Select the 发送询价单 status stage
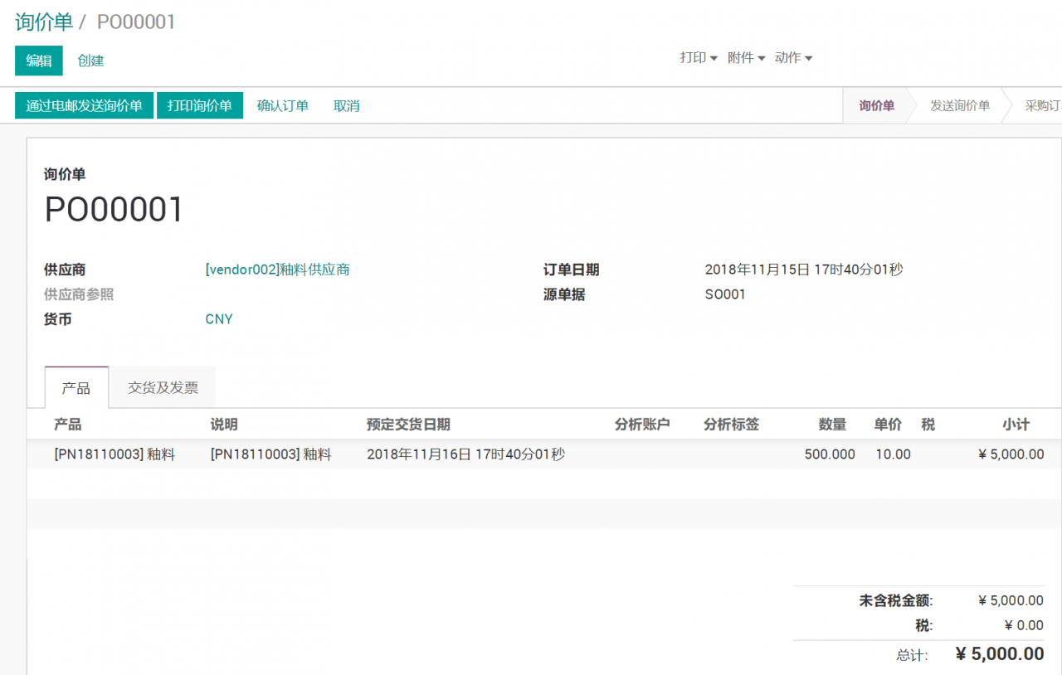 [x=960, y=105]
